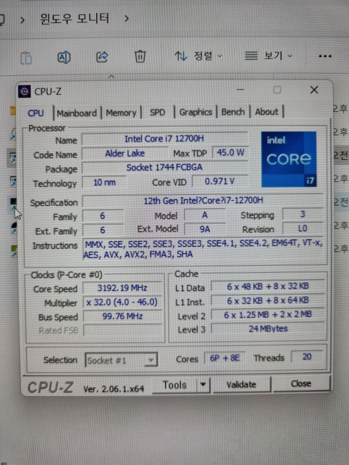The height and width of the screenshot is (465, 349).
Task: Go to the Graphics tab
Action: pos(196,112)
